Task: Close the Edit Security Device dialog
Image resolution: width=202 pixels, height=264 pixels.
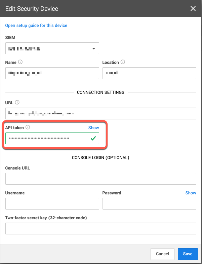Action: (193, 8)
